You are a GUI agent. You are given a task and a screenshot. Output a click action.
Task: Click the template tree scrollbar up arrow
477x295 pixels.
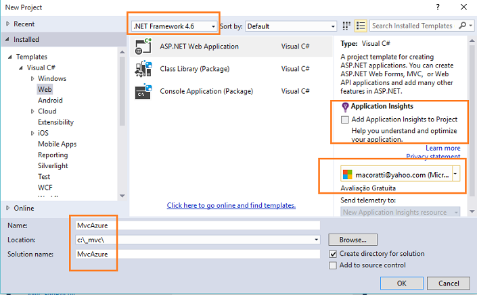tap(122, 52)
